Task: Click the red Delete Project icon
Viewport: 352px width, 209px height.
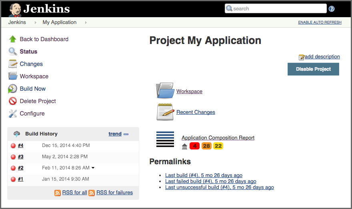Action: tap(13, 101)
